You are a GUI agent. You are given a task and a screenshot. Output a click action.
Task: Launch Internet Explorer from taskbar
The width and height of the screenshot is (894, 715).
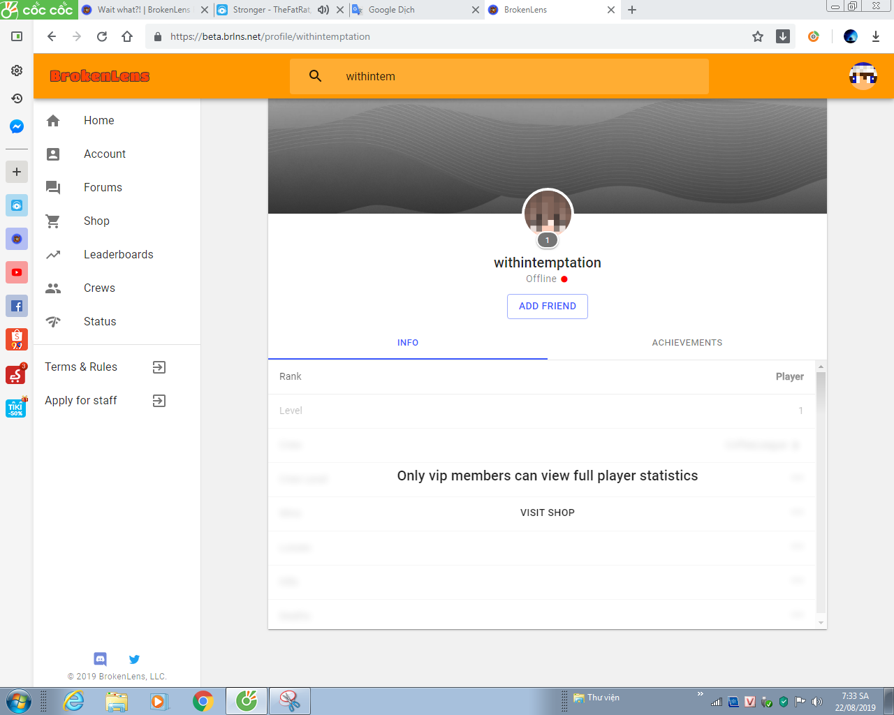73,701
